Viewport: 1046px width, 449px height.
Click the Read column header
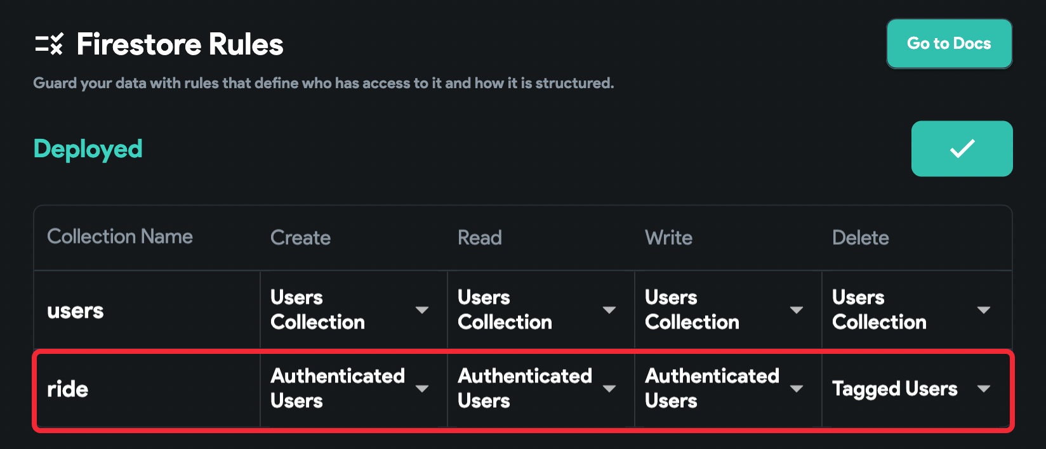(x=480, y=238)
